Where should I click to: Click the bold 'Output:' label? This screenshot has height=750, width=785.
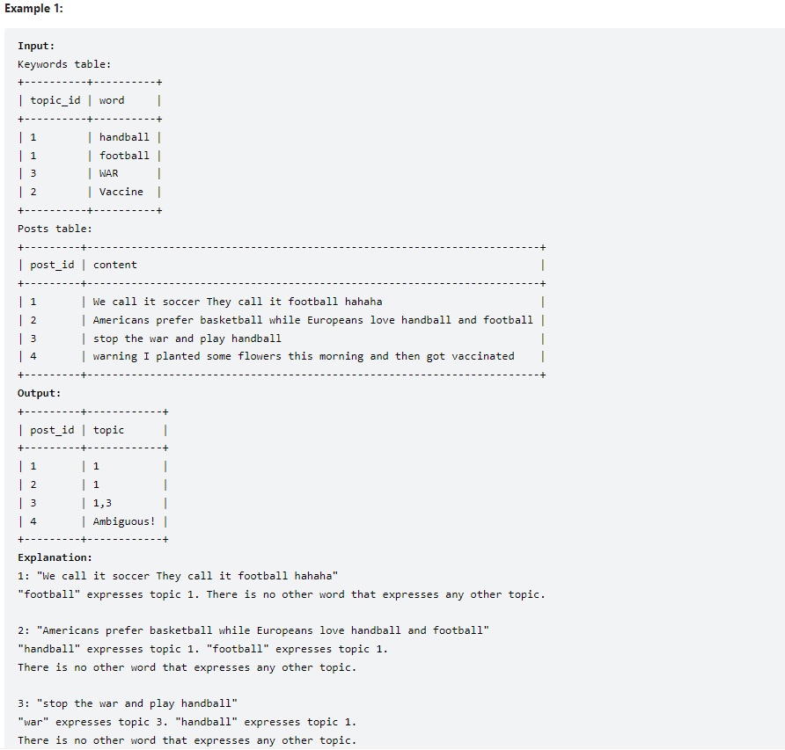(x=39, y=393)
